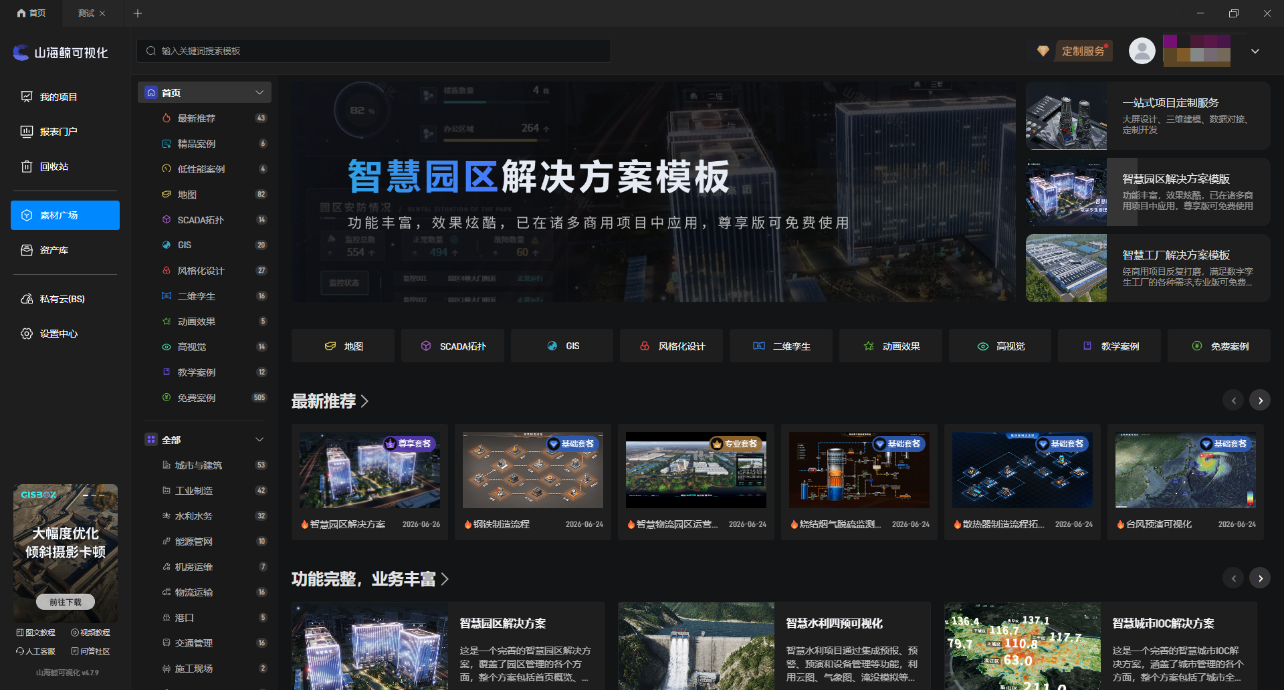Click the template search input field
This screenshot has height=690, width=1284.
tap(374, 51)
